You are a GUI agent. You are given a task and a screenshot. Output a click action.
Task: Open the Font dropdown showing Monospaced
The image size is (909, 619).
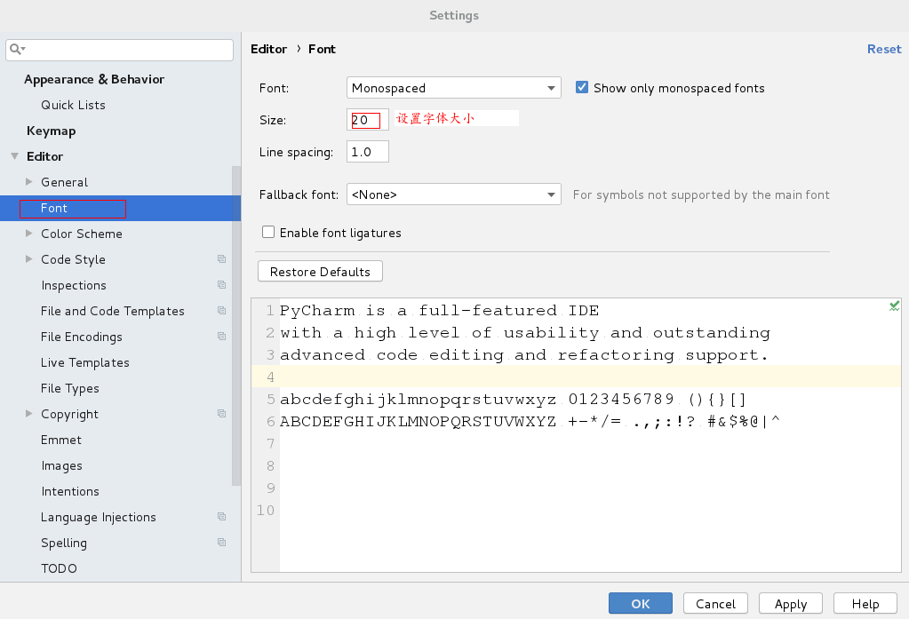pos(453,88)
